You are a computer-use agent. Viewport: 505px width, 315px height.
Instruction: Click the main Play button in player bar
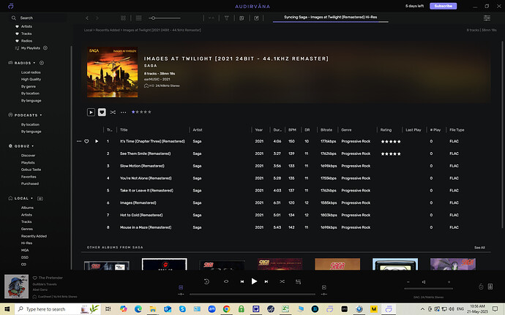click(254, 281)
